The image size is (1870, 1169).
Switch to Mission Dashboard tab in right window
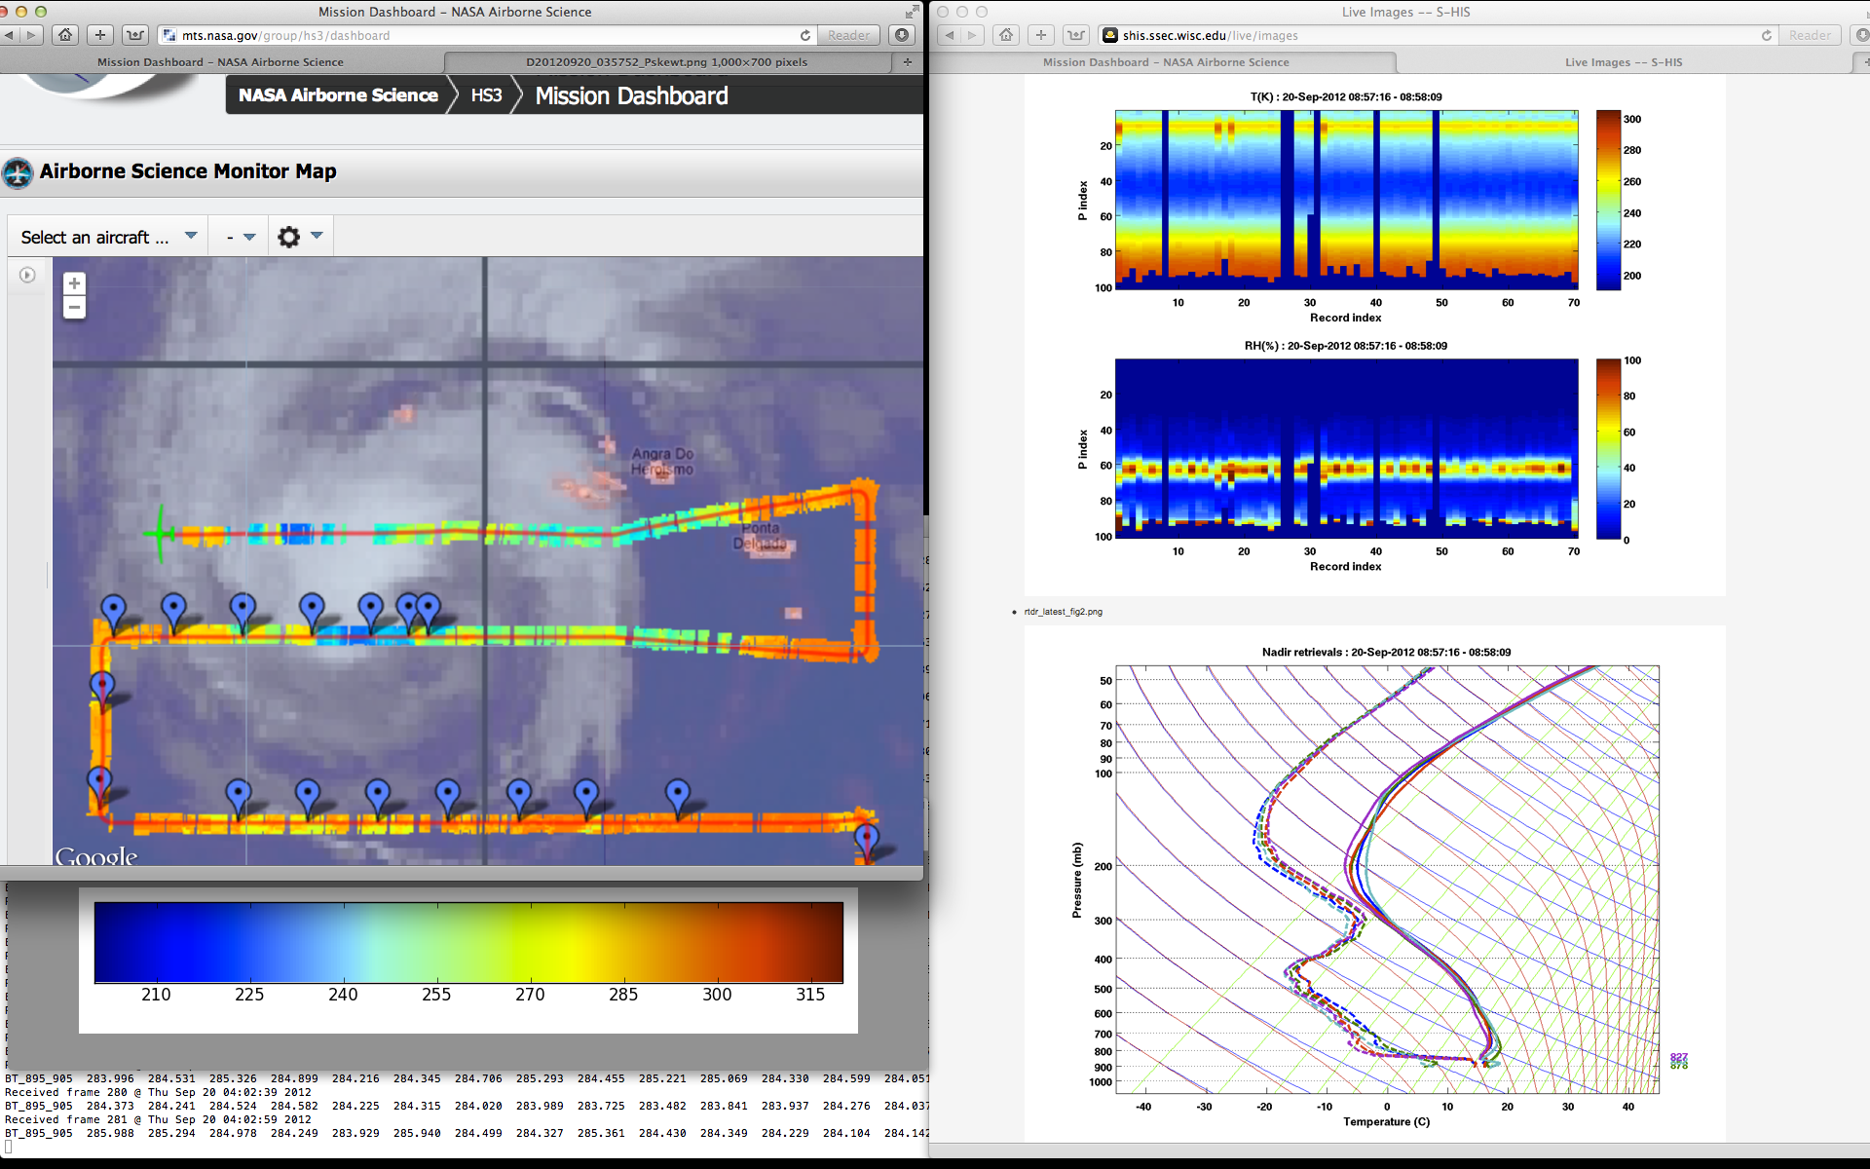[1165, 62]
